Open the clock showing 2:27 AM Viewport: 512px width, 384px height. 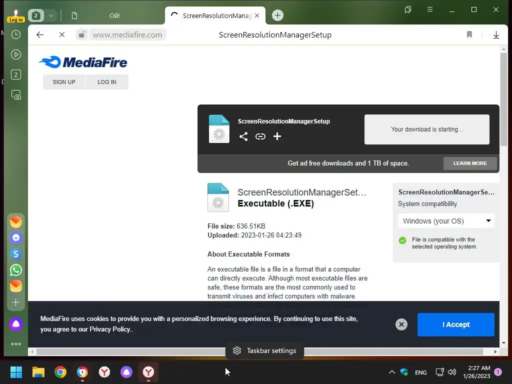[x=476, y=372]
